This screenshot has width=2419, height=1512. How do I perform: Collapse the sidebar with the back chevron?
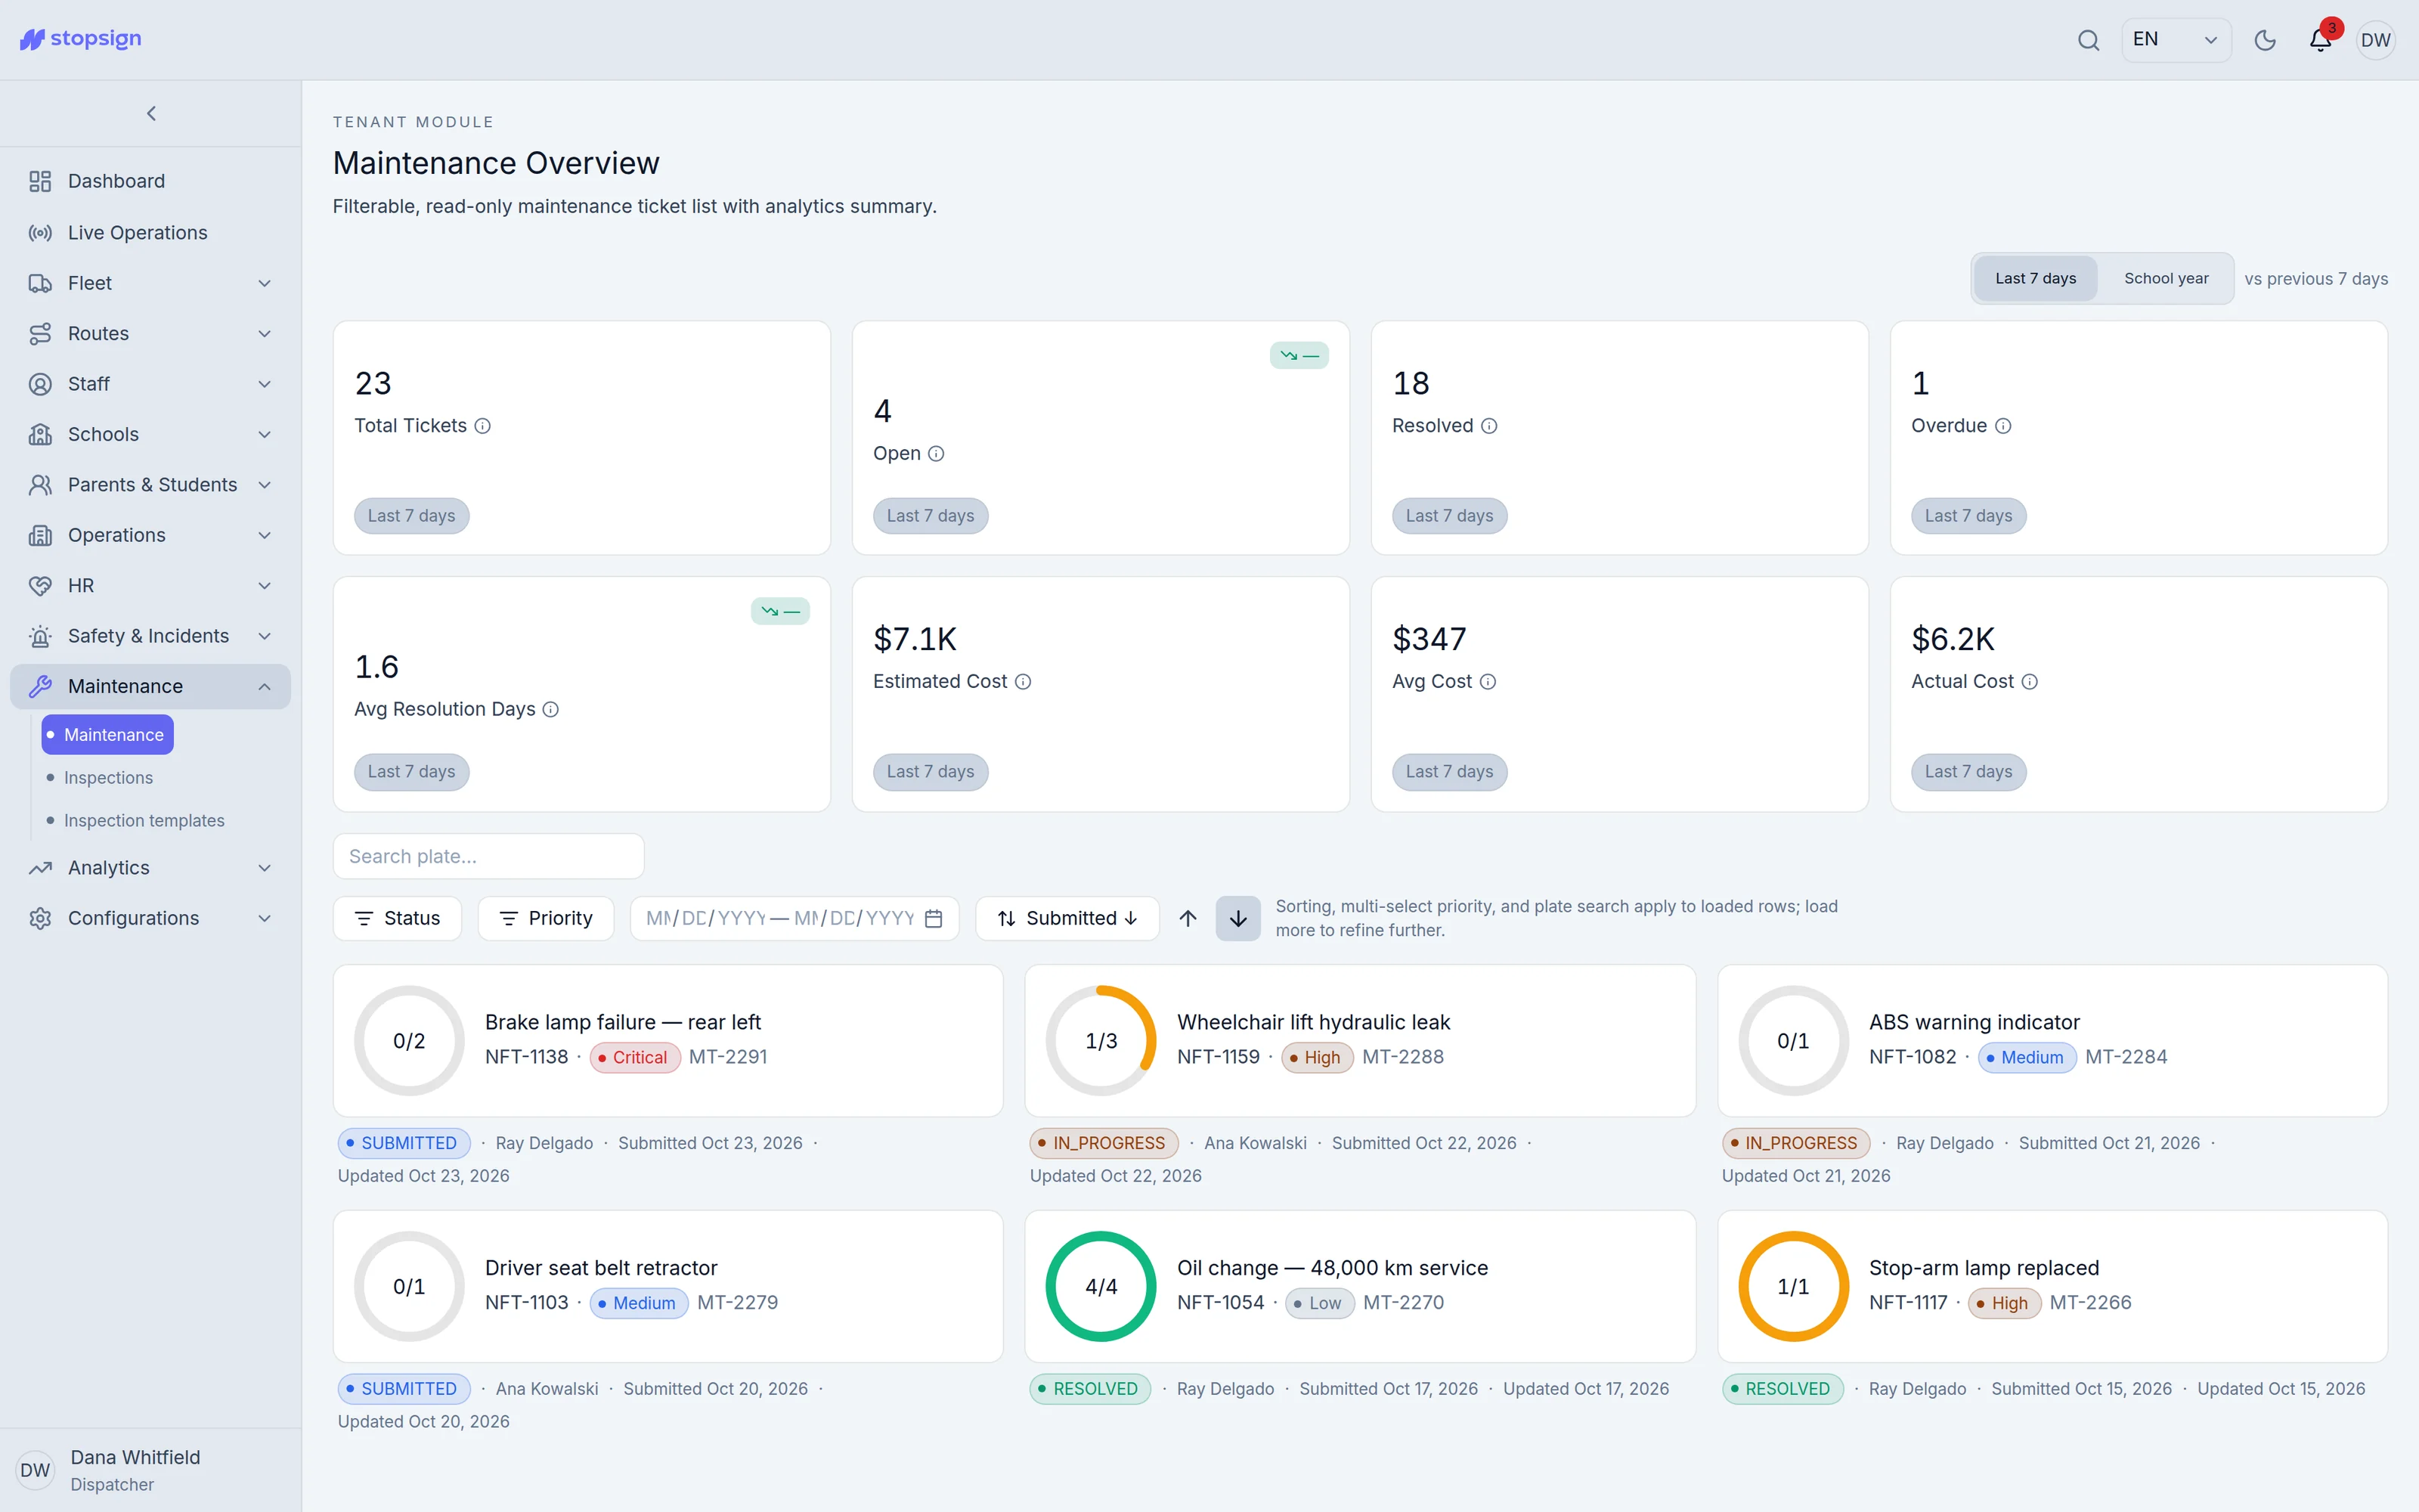coord(151,113)
